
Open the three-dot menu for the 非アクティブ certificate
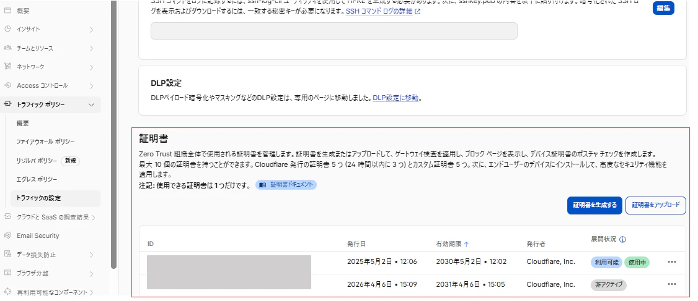point(672,284)
